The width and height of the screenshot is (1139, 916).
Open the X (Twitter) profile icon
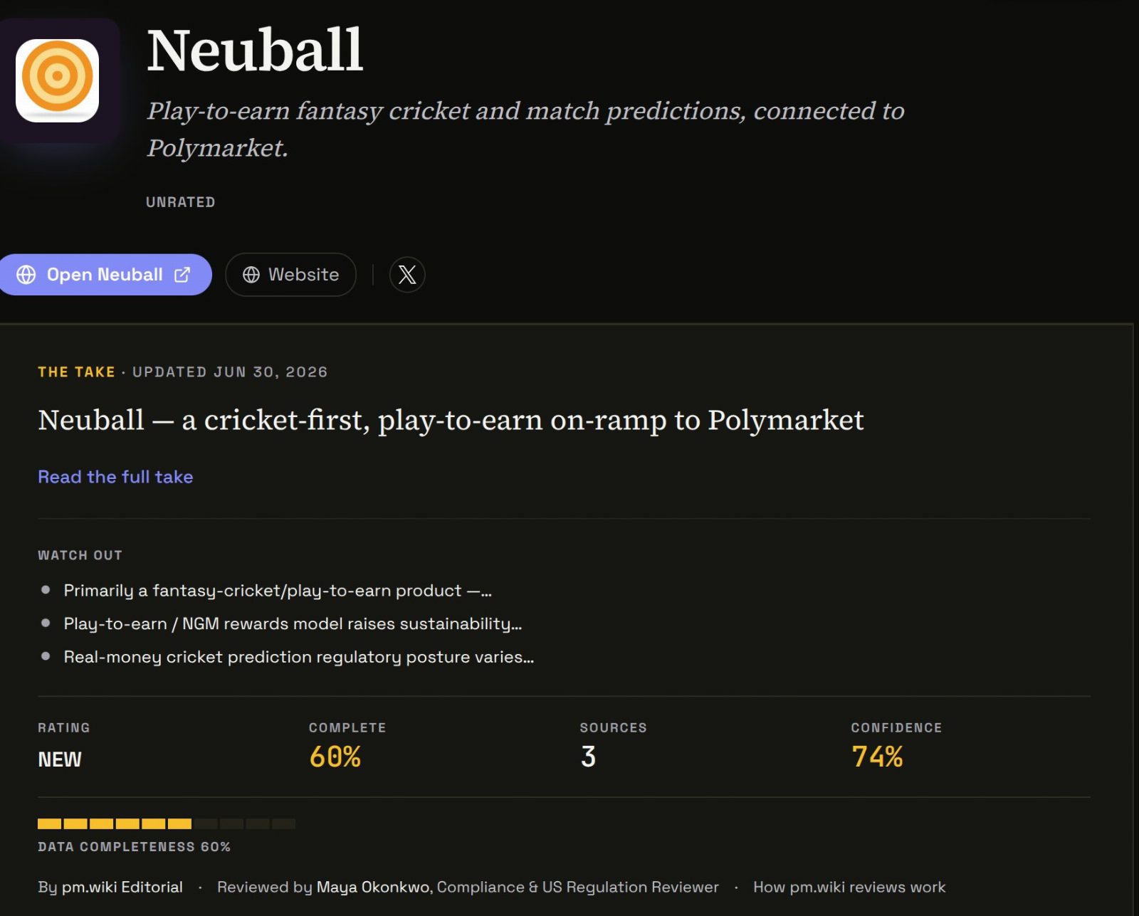[407, 275]
